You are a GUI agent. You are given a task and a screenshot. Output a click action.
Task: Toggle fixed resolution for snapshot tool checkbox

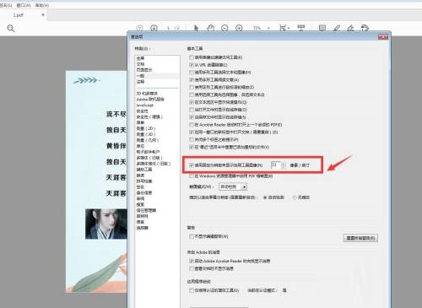[x=192, y=165]
